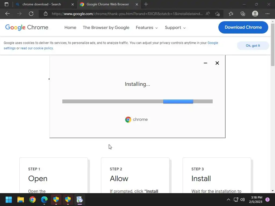
Task: Open the tab actions menu icon
Action: [6, 4]
